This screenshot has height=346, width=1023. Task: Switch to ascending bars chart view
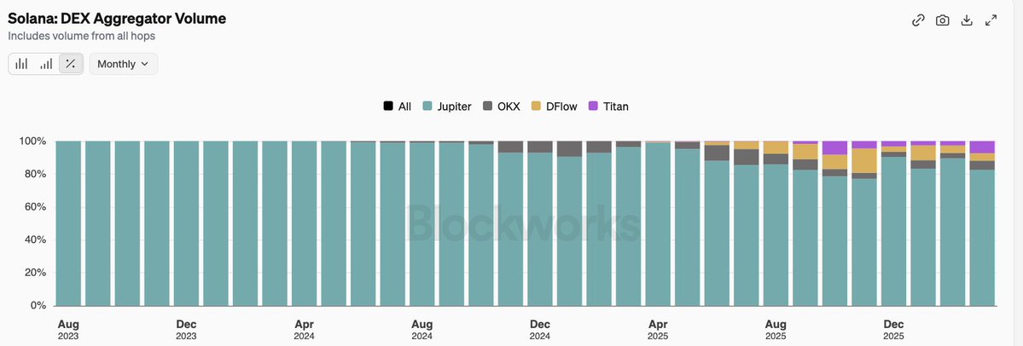point(46,64)
